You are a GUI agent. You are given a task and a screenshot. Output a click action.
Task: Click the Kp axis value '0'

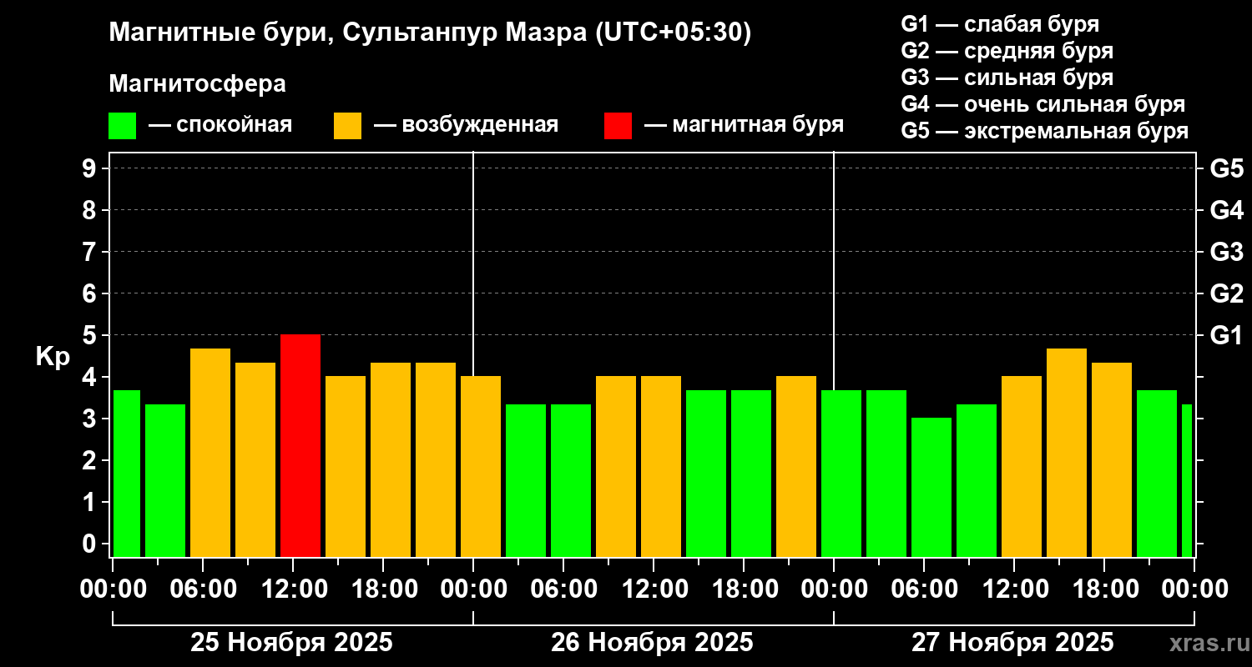pos(91,544)
